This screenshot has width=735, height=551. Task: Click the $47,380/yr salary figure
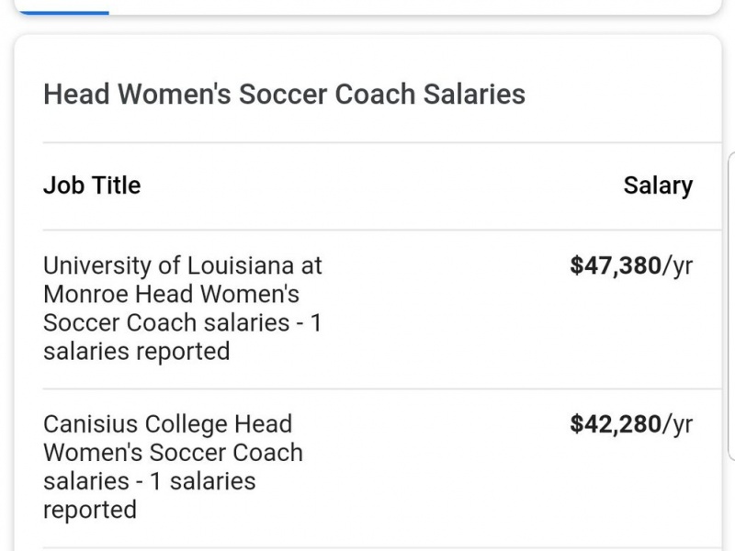point(616,266)
